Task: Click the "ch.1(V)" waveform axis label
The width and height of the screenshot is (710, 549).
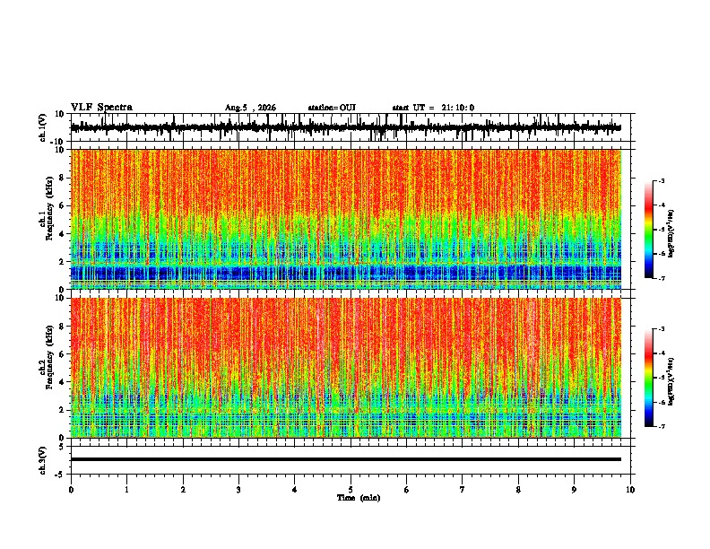Action: click(x=43, y=127)
